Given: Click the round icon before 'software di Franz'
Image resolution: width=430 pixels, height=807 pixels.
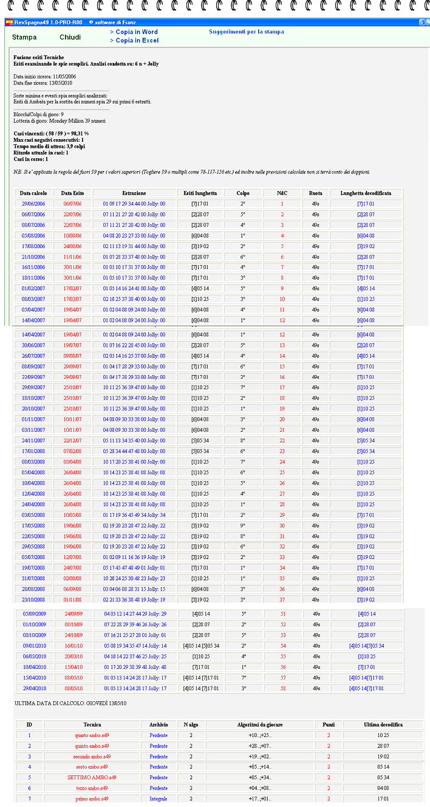Looking at the screenshot, I should 91,23.
